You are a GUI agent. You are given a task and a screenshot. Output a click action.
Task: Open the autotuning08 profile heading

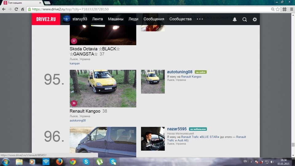(x=180, y=72)
